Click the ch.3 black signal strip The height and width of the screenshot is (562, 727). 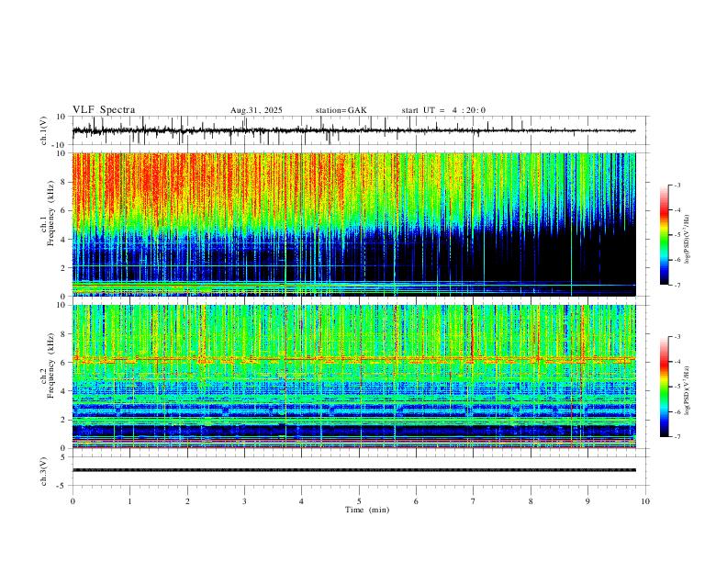pos(353,470)
